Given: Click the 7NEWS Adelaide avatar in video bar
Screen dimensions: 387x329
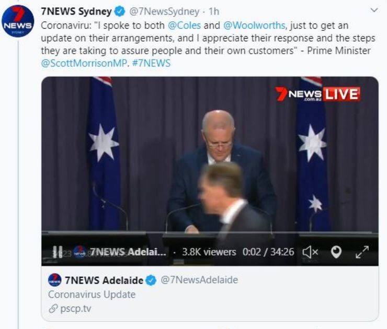Looking at the screenshot, I should [x=80, y=252].
